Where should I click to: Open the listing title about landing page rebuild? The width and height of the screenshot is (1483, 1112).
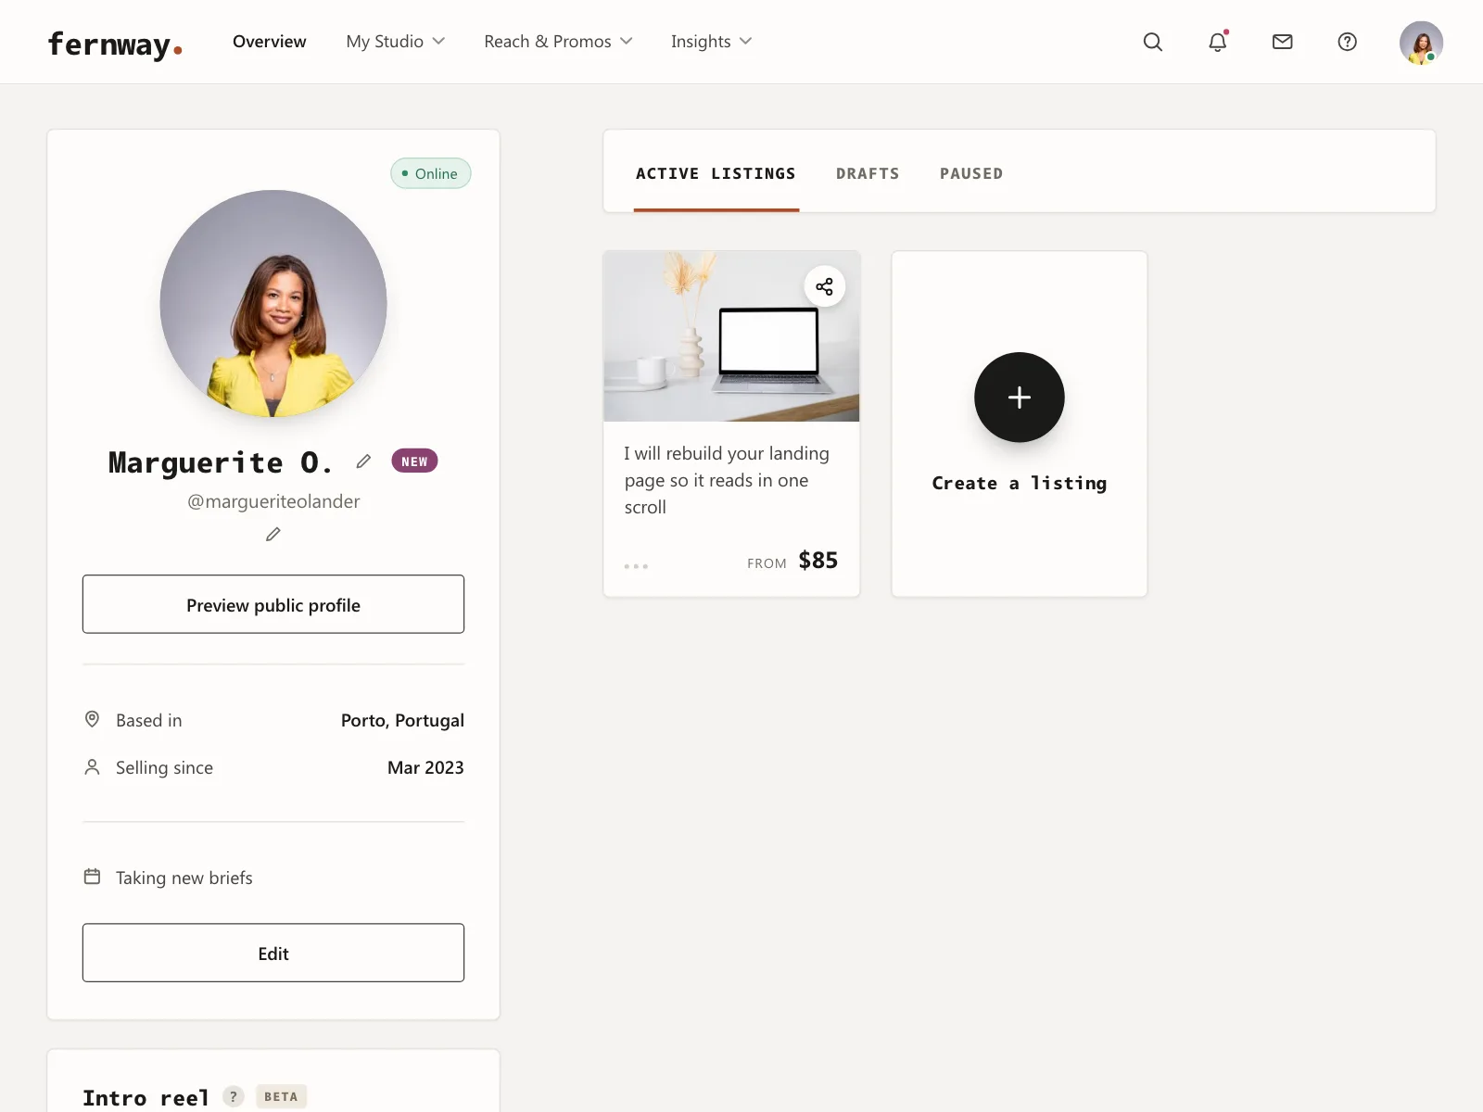tap(727, 480)
